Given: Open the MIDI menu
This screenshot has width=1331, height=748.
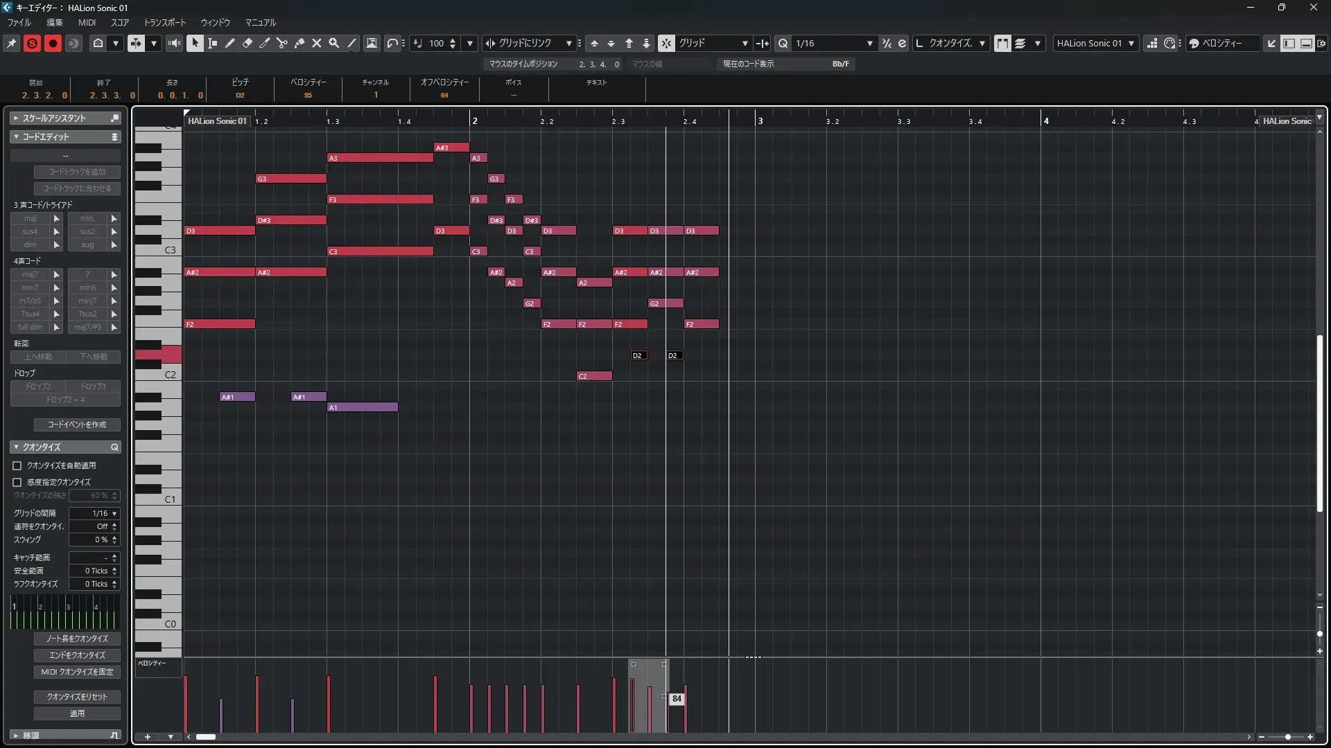Looking at the screenshot, I should coord(87,22).
